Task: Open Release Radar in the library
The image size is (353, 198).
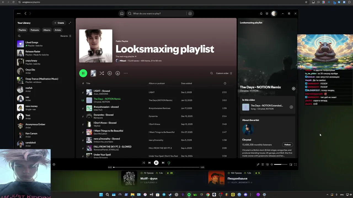Action: click(44, 53)
